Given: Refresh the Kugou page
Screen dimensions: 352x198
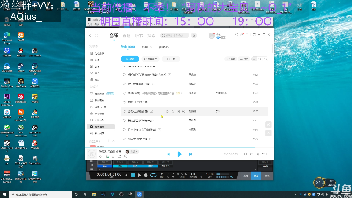Looking at the screenshot, I should (96, 36).
